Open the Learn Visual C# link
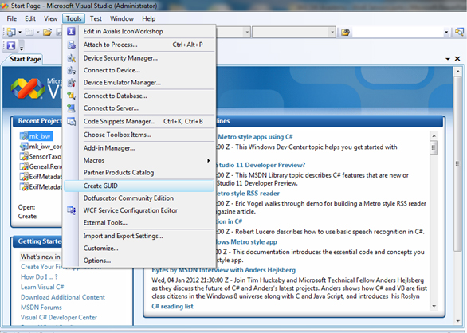 (x=42, y=287)
